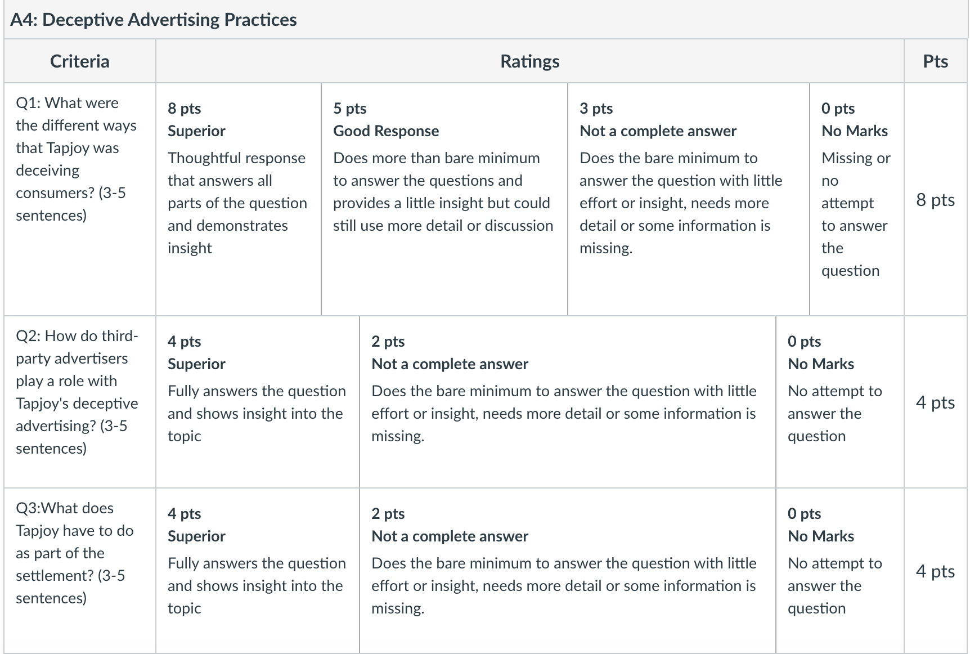970x654 pixels.
Task: Pick the 0 pts No Marks rating for Q1
Action: click(857, 199)
